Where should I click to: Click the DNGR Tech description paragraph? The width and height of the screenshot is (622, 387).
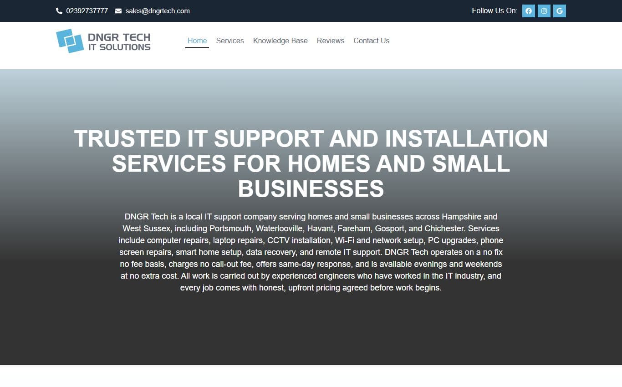click(311, 252)
